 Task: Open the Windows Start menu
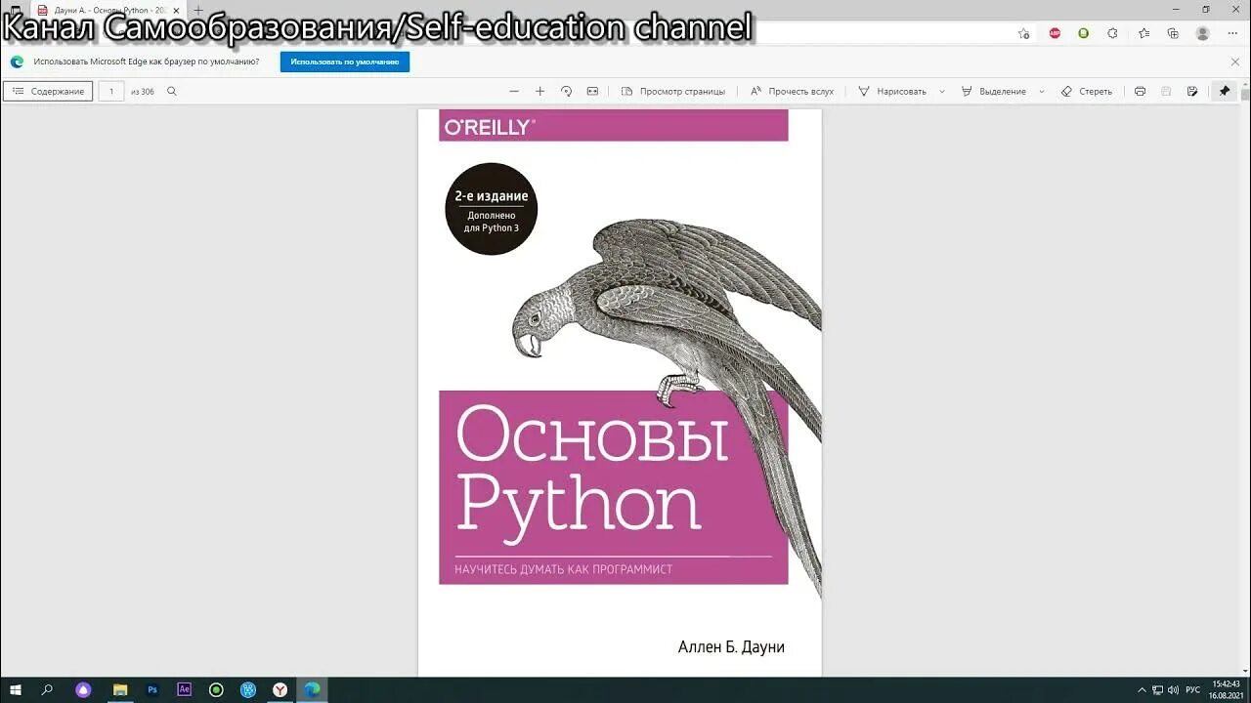pos(15,689)
